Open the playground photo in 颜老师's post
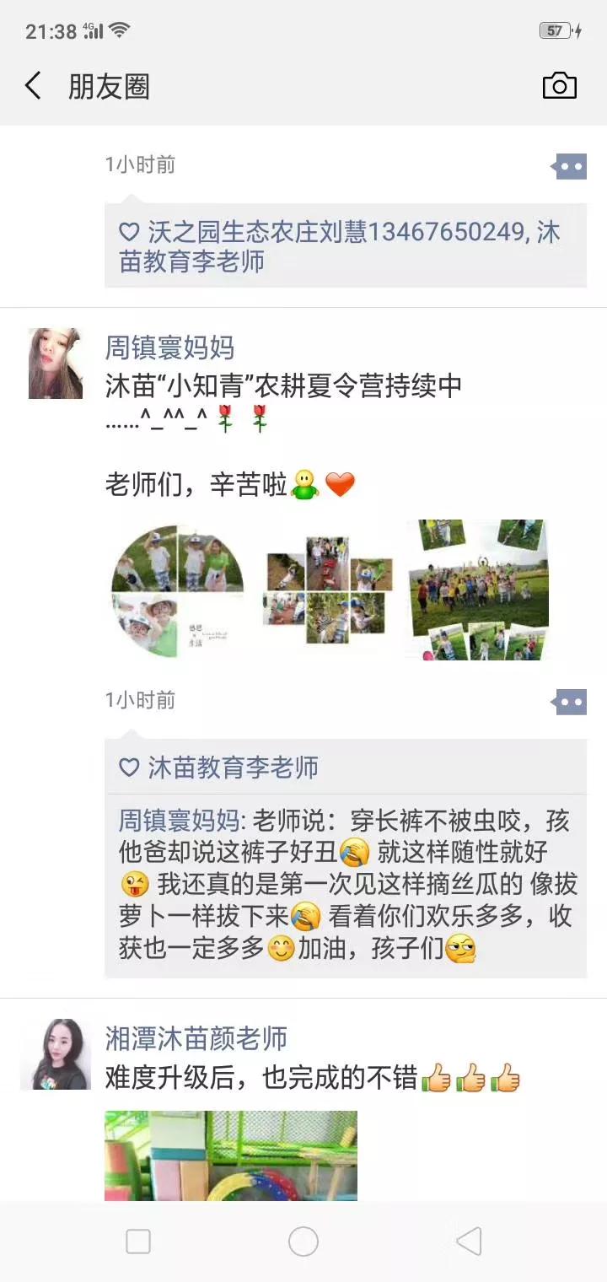Image resolution: width=607 pixels, height=1282 pixels. point(231,1155)
